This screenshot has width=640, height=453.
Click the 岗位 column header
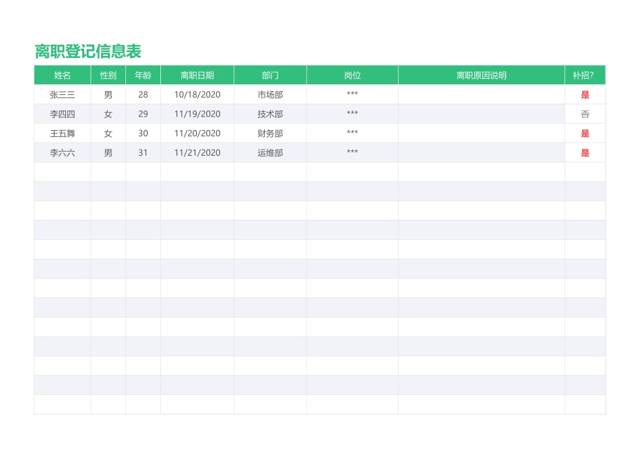click(x=352, y=75)
